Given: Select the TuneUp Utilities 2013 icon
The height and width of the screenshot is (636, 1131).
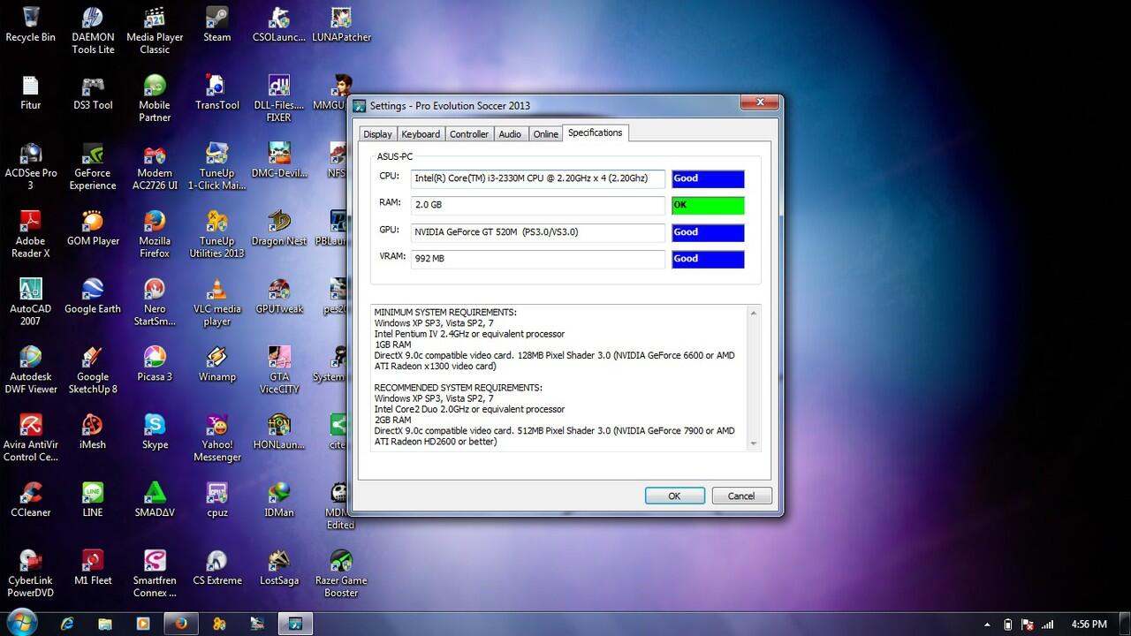Looking at the screenshot, I should tap(216, 235).
